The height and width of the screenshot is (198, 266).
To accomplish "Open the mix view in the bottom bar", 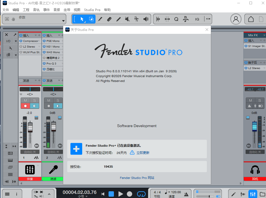I will click(253, 194).
